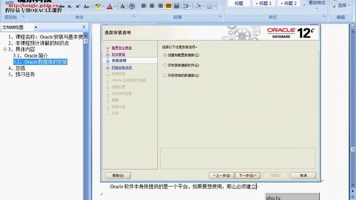This screenshot has height=200, width=356.
Task: Navigate to 4、总结 heading
Action: (x=17, y=68)
